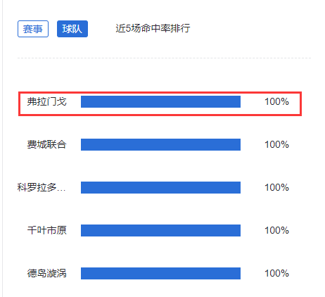Open the 弗拉门戈 team entry
The width and height of the screenshot is (325, 297).
46,101
